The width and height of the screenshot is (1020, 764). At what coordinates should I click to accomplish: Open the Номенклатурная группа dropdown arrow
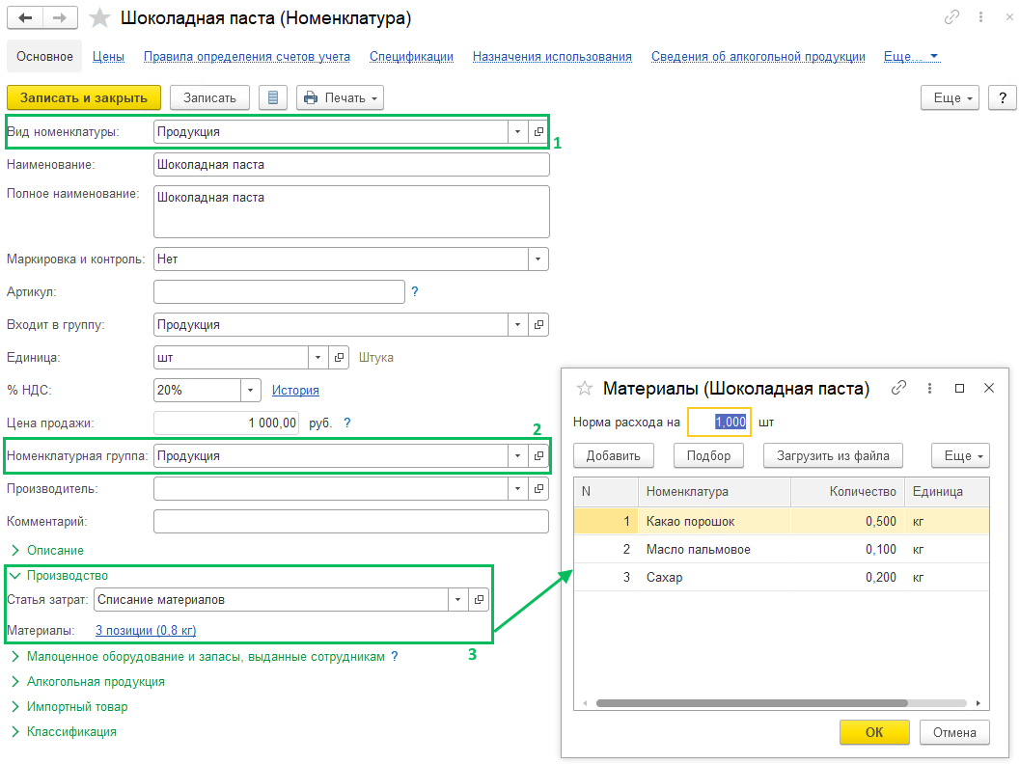coord(518,456)
